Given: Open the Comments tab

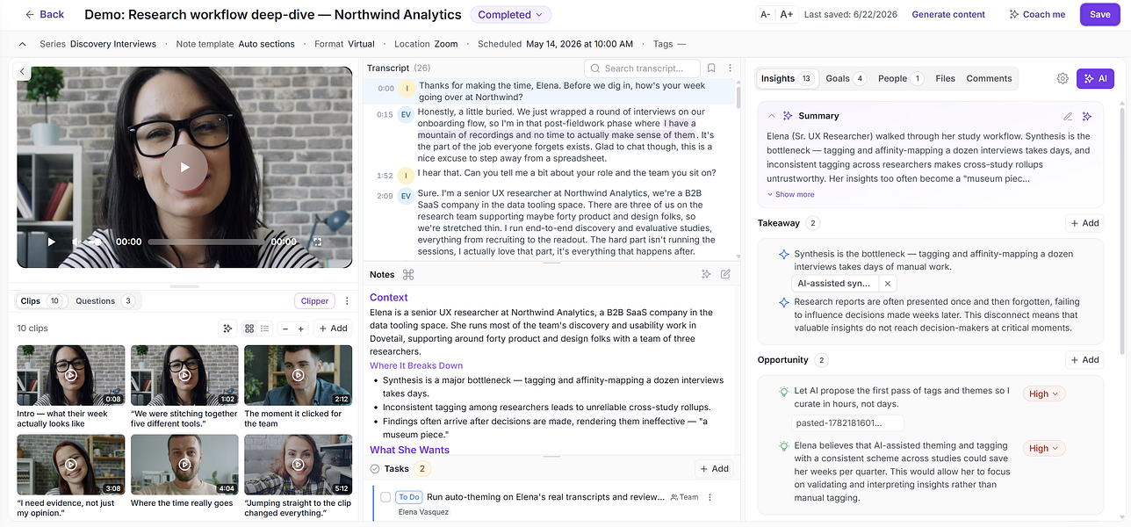Looking at the screenshot, I should [989, 78].
